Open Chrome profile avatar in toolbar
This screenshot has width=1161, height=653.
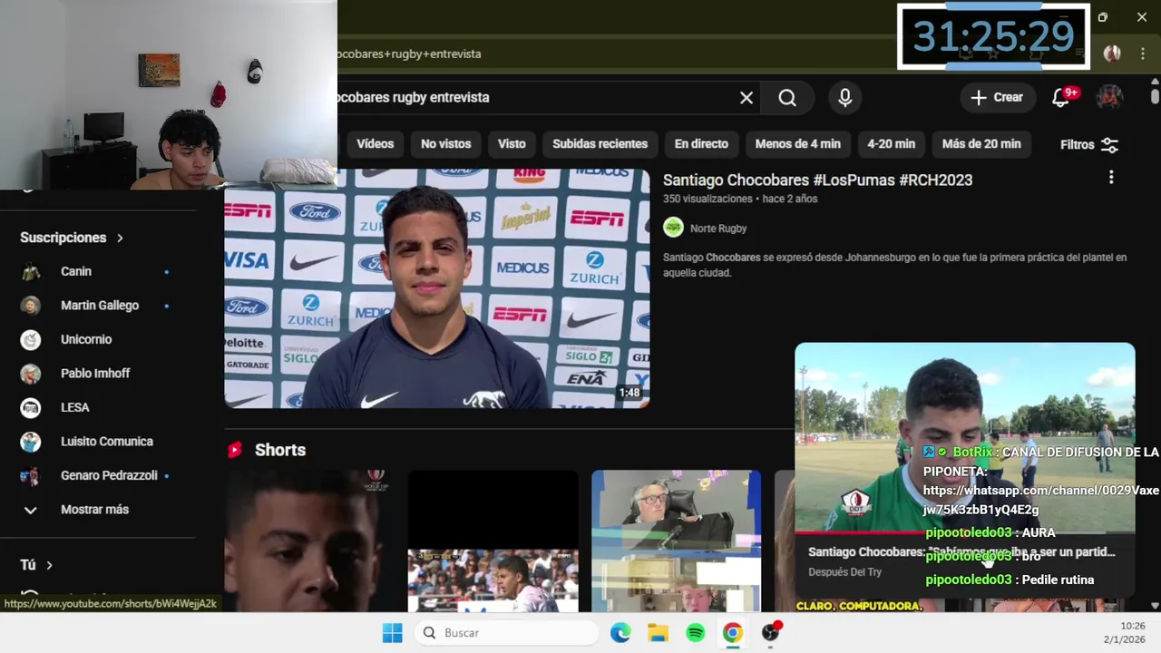1112,54
